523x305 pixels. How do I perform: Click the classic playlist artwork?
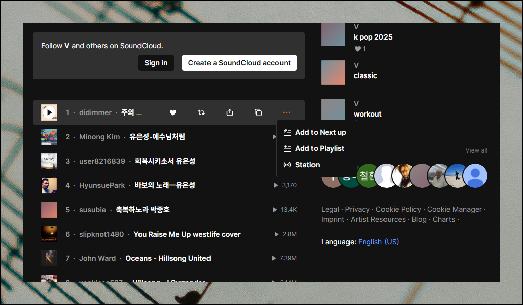coord(333,72)
